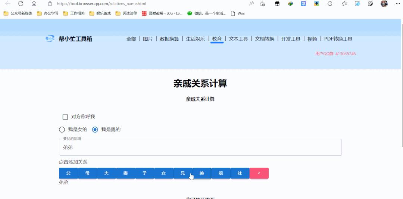Open the 吾爱破解 bookmark

coord(162,13)
